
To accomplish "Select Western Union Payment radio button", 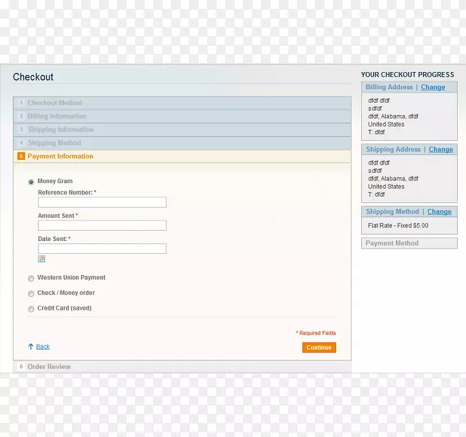I will pyautogui.click(x=31, y=278).
